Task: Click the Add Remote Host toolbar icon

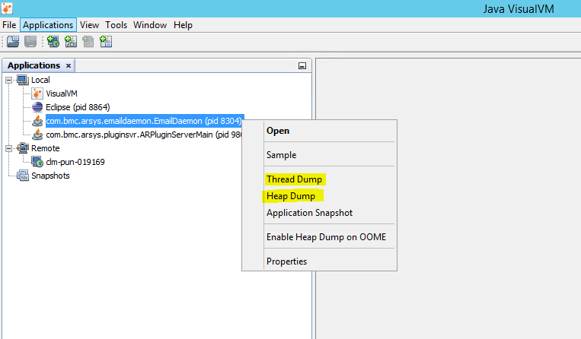Action: click(53, 42)
